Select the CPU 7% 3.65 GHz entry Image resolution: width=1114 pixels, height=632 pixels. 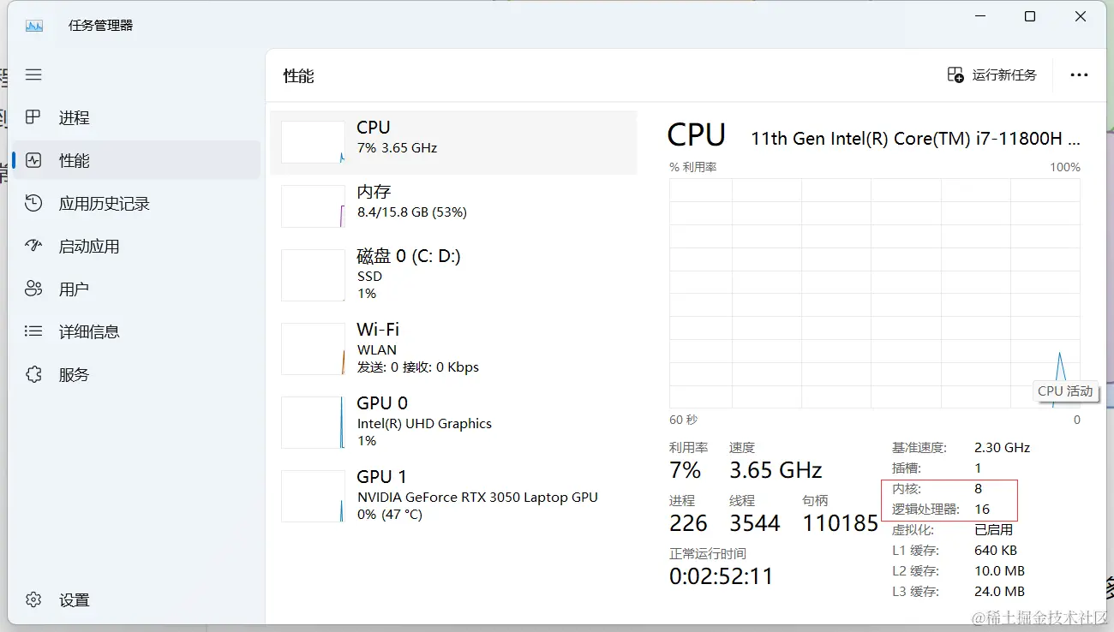pos(453,142)
